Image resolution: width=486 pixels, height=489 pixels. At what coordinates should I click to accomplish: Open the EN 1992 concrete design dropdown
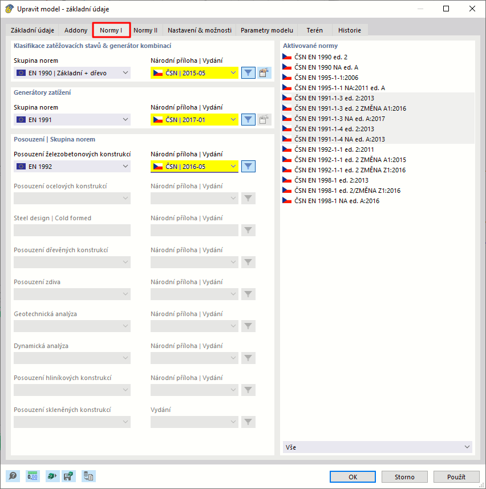[x=72, y=167]
